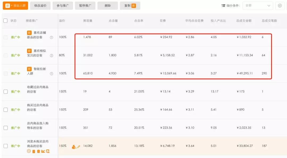Viewport: 287px width, 158px height.
Task: Sort by 投入产出比 column header
Action: pyautogui.click(x=218, y=21)
